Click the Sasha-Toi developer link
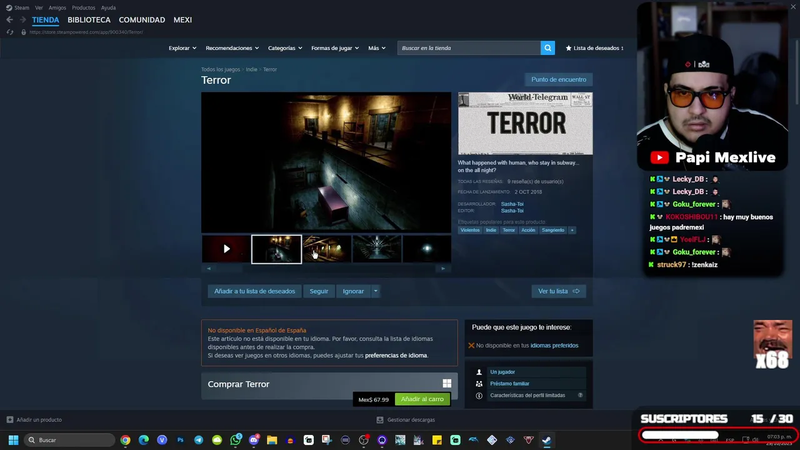Viewport: 800px width, 450px height. [x=512, y=204]
